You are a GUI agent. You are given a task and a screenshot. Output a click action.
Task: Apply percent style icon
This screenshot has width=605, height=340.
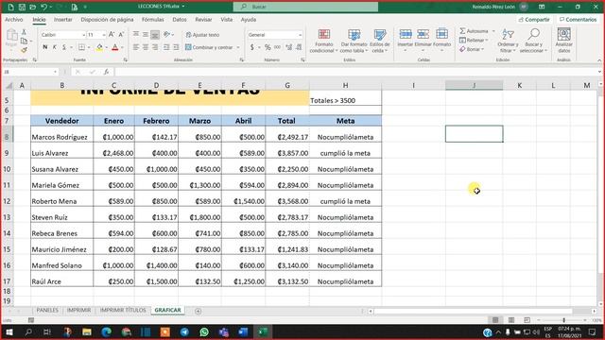(268, 47)
